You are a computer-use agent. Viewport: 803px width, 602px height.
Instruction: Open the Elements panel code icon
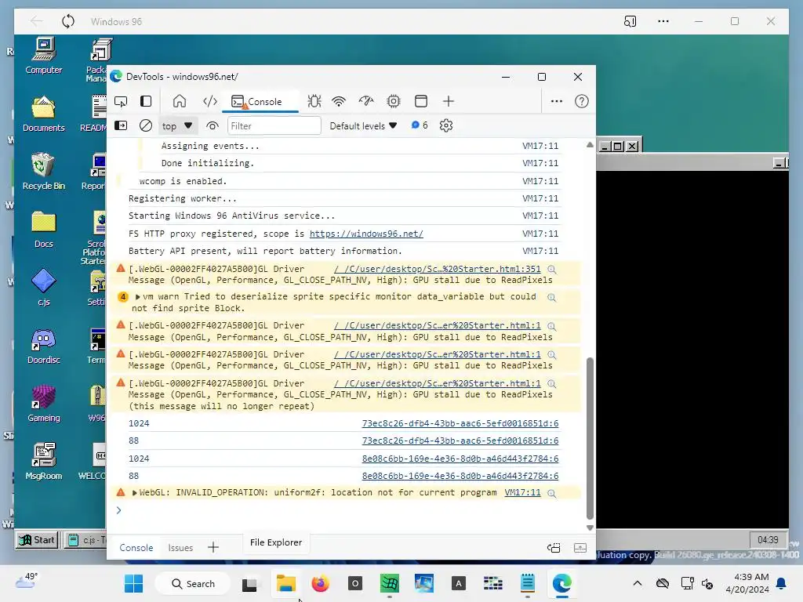coord(210,101)
